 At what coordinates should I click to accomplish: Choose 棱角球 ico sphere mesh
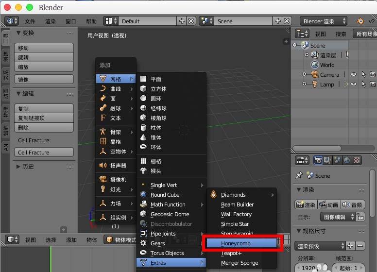[171, 118]
